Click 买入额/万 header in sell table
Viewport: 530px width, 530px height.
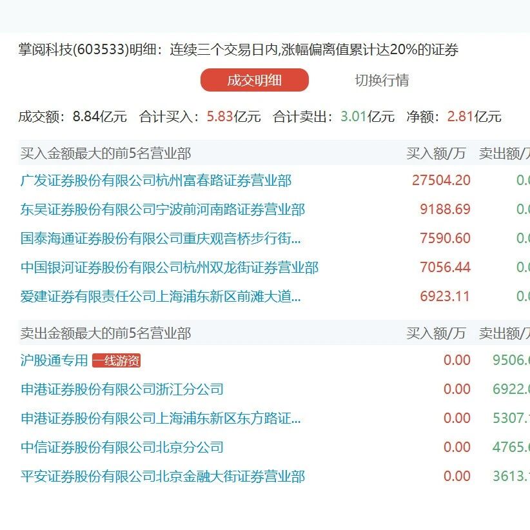pyautogui.click(x=436, y=333)
